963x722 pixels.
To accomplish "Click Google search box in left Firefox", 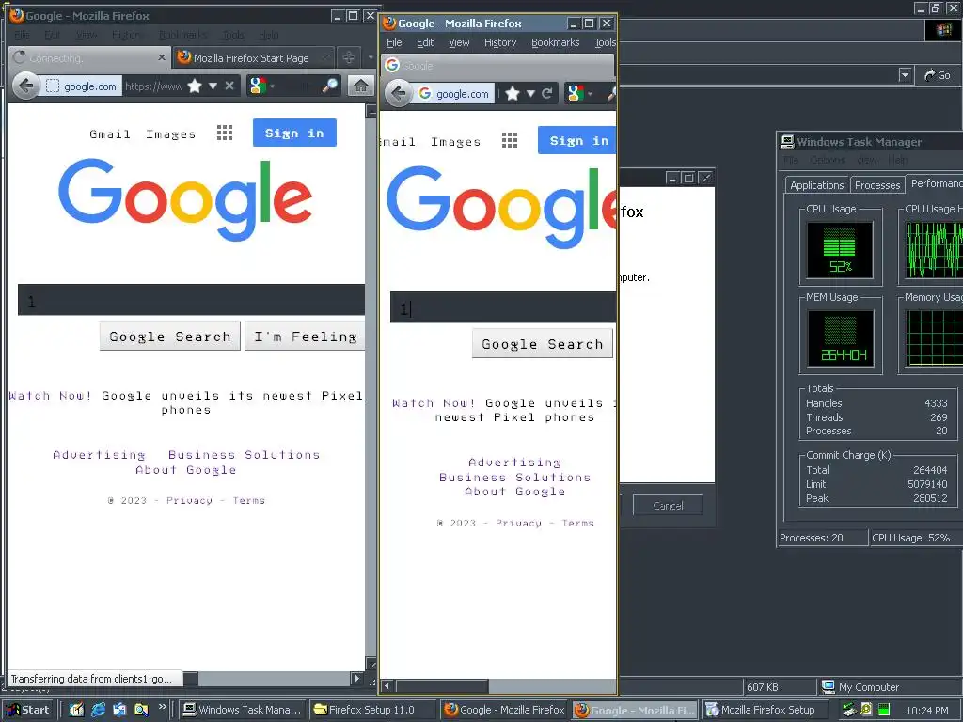I will pyautogui.click(x=191, y=300).
